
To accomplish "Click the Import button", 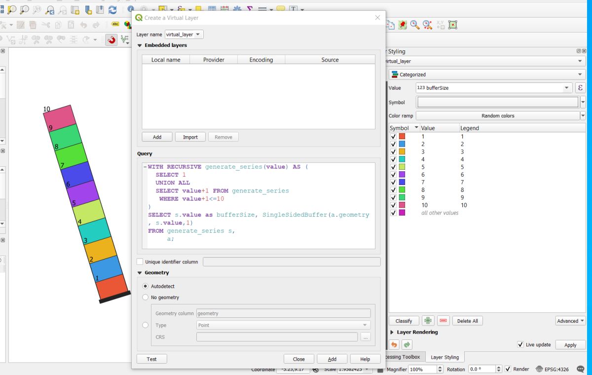I will point(190,137).
